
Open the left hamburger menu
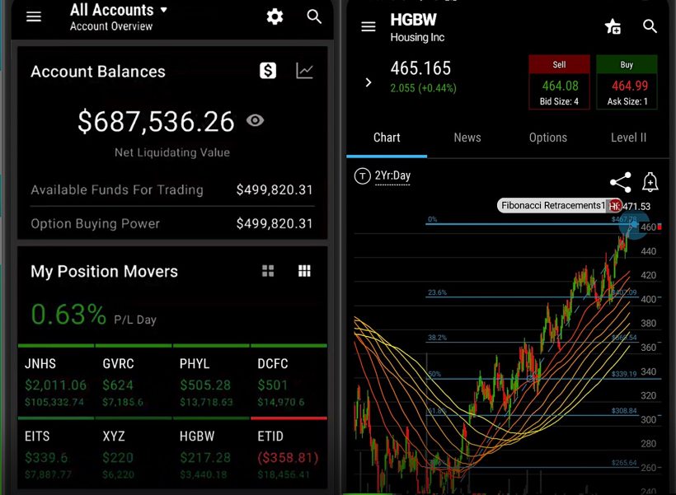click(x=33, y=16)
